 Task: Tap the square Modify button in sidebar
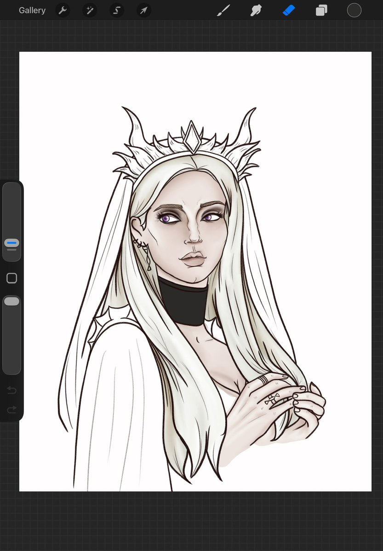(x=11, y=278)
